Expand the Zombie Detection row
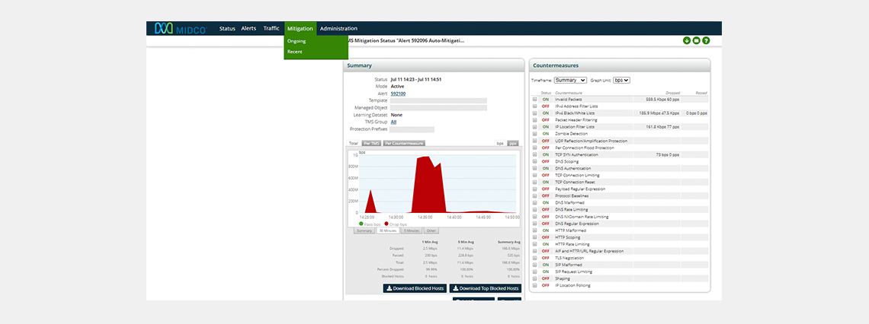The width and height of the screenshot is (869, 324). tap(535, 133)
